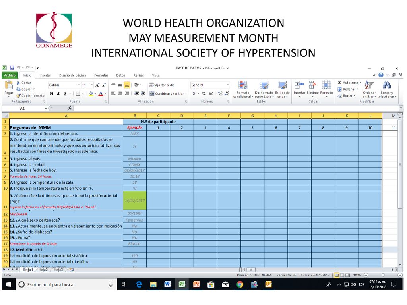Switch to page layout view in status bar

coord(342,275)
